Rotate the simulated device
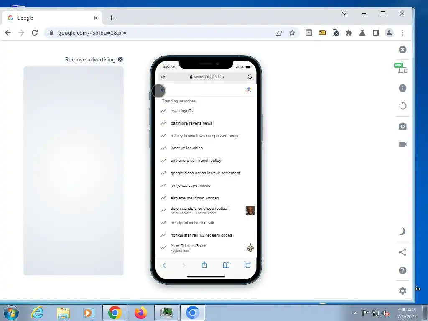428x321 pixels. pyautogui.click(x=403, y=106)
